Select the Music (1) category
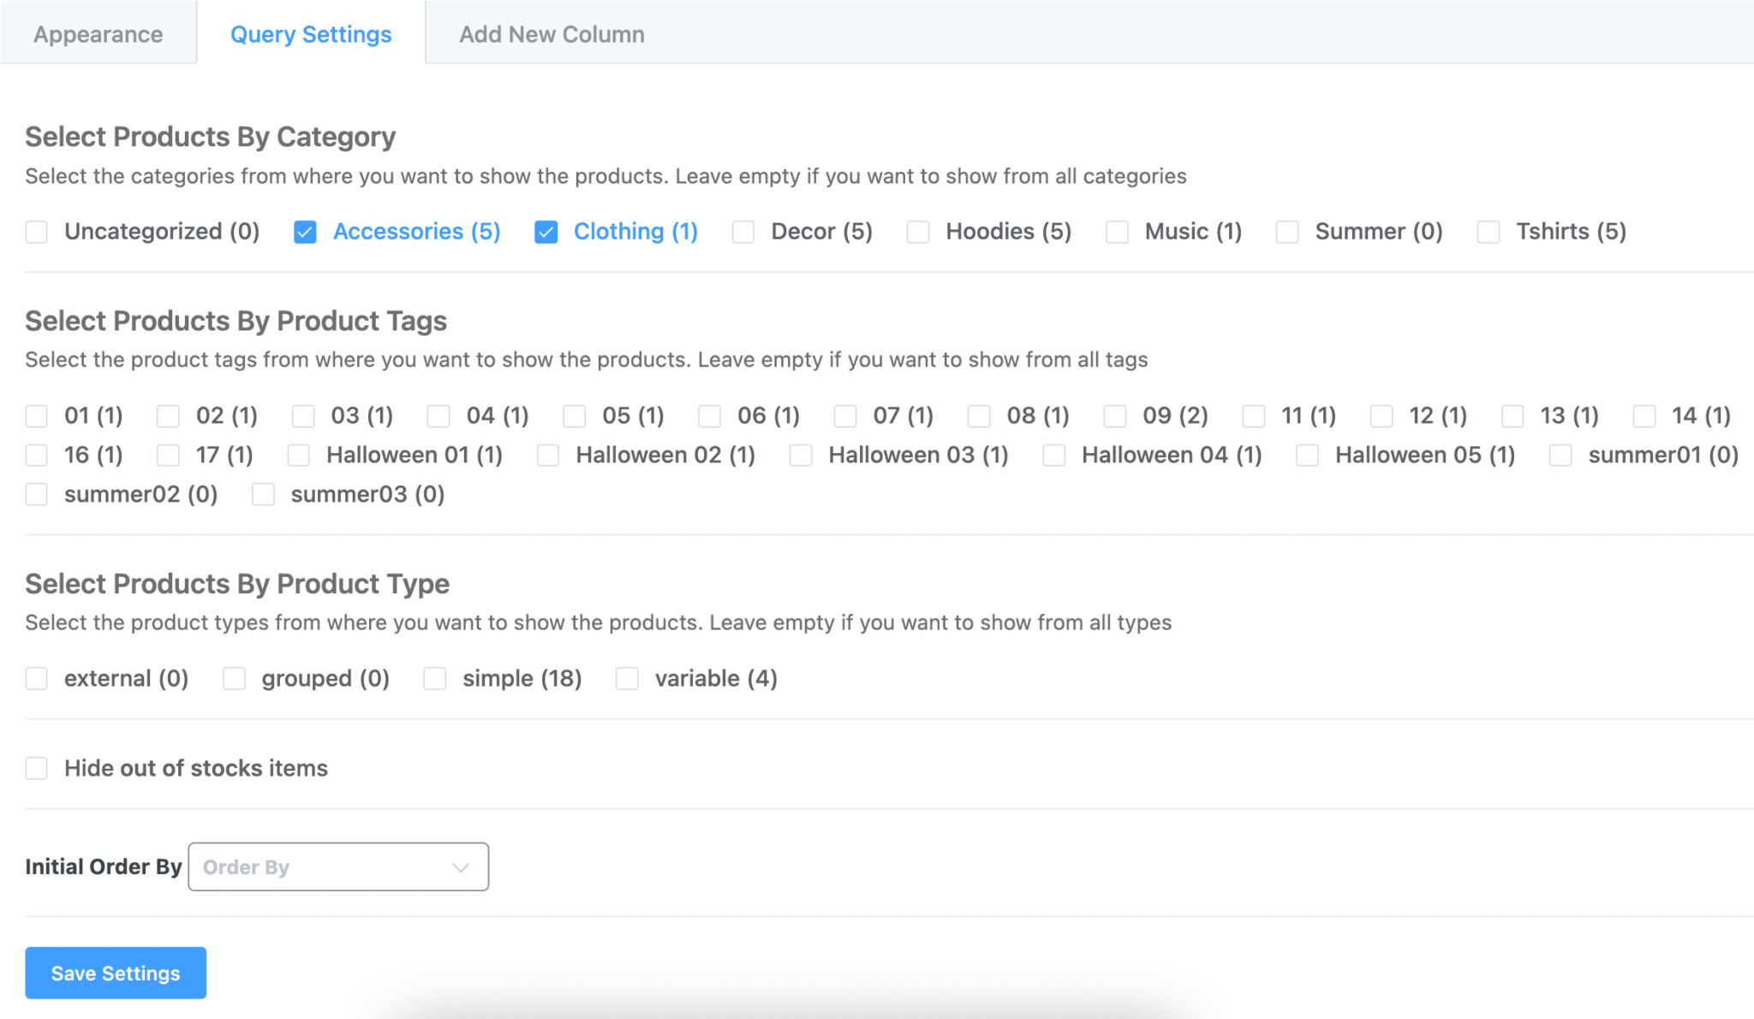Image resolution: width=1754 pixels, height=1019 pixels. pyautogui.click(x=1117, y=231)
